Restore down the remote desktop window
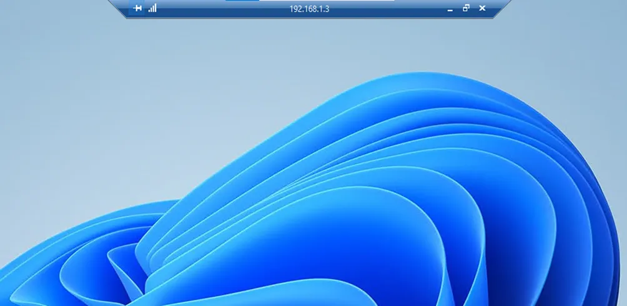The image size is (627, 306). click(466, 8)
